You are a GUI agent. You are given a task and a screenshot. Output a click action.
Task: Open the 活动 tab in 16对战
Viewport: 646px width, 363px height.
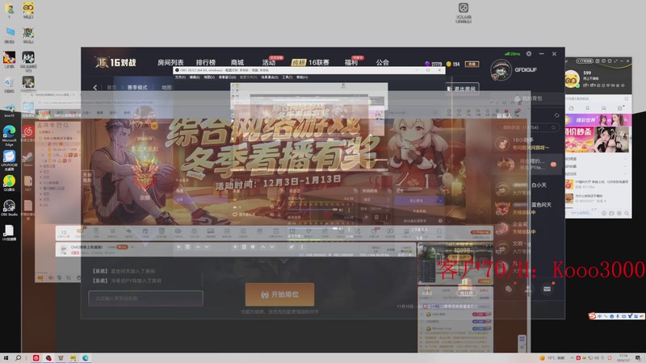pos(269,63)
